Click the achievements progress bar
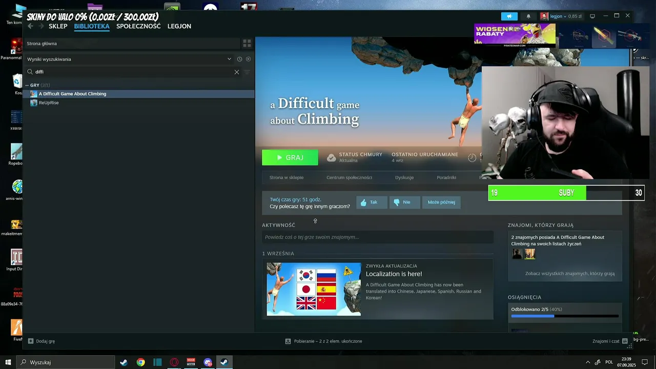656x369 pixels. click(565, 316)
